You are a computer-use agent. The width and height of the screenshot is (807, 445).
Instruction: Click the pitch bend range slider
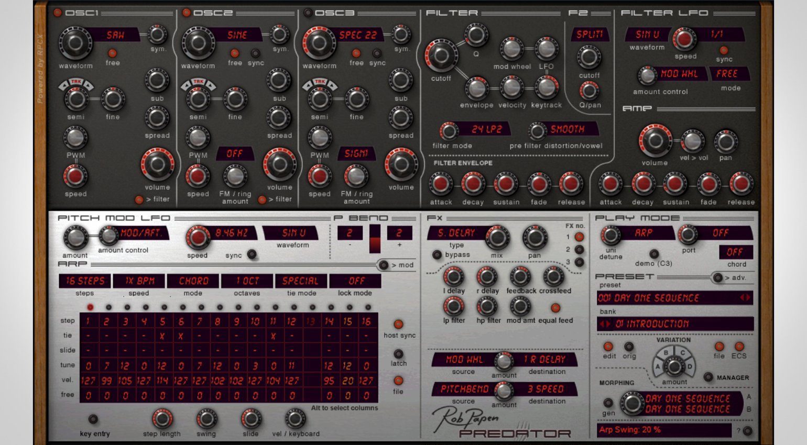375,239
